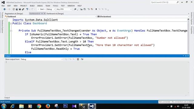The height and width of the screenshot is (109, 194).
Task: Open the WINDOW menu
Action: pos(71,6)
